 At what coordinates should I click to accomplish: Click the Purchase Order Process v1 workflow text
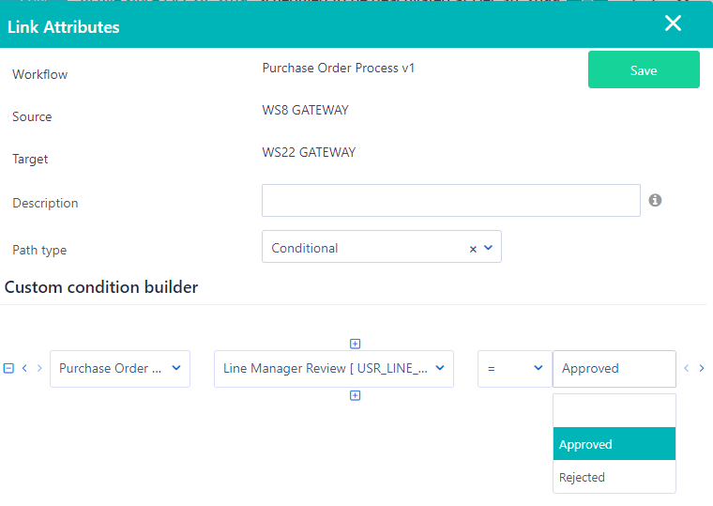tap(339, 68)
